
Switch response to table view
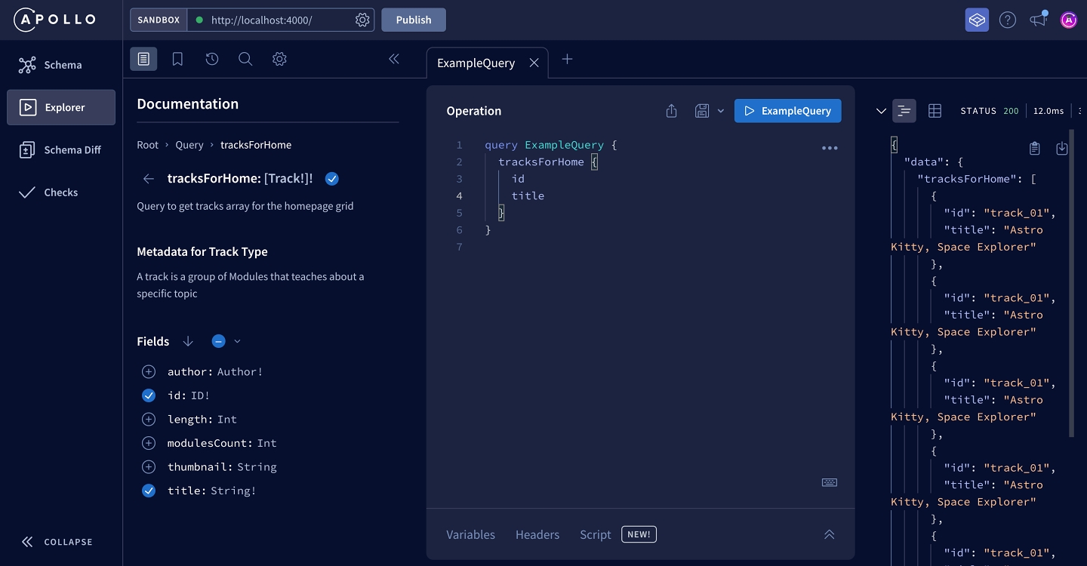(x=935, y=111)
